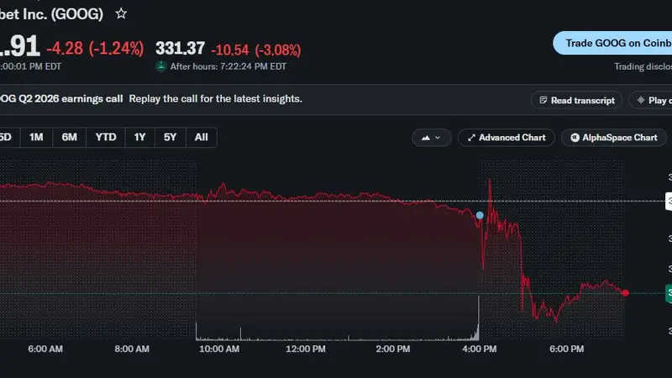Click the 8:00 AM axis label
Image resolution: width=672 pixels, height=378 pixels.
point(132,349)
